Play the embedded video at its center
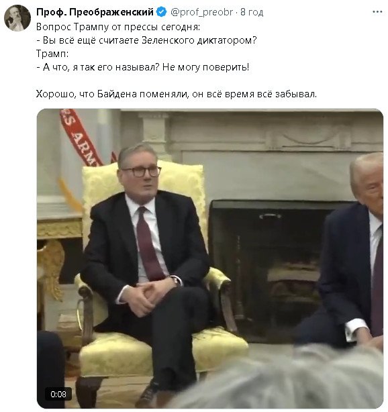388x412 pixels. [x=210, y=258]
